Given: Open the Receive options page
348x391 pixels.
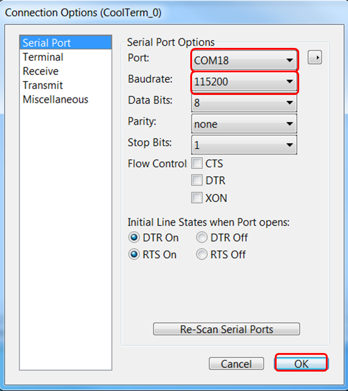Looking at the screenshot, I should 41,71.
